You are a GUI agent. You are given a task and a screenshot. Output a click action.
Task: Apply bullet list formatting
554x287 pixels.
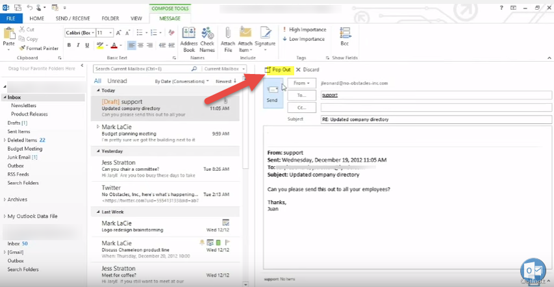139,32
